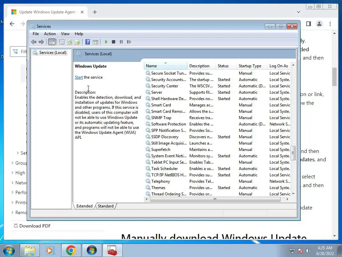The width and height of the screenshot is (342, 257).
Task: Open the View menu in Services
Action: click(x=65, y=34)
